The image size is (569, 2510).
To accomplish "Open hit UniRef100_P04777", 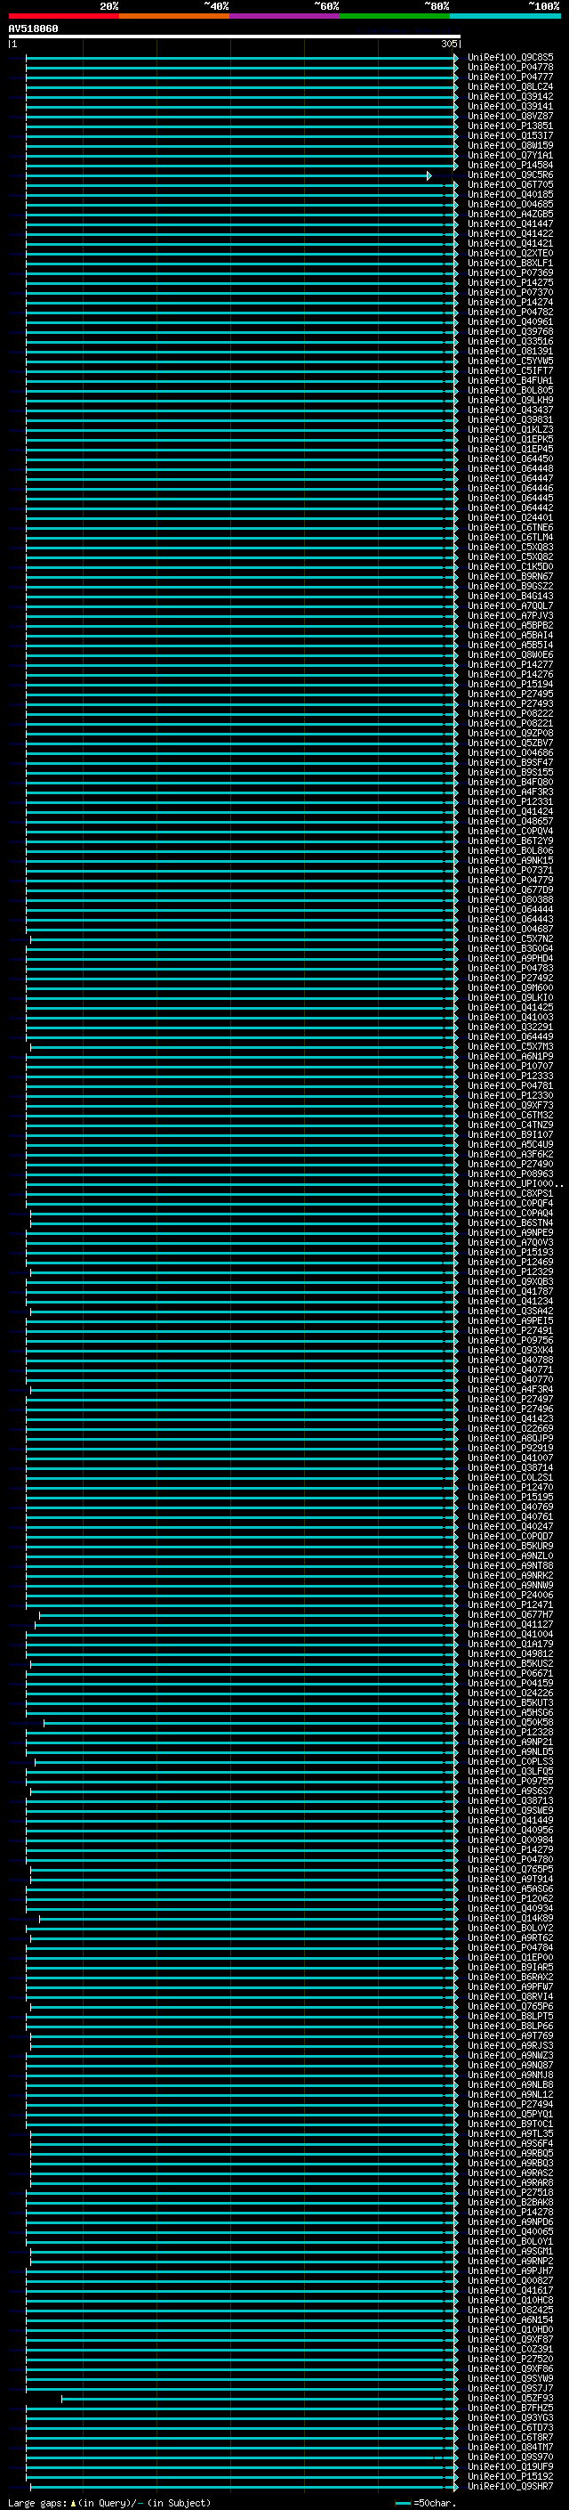I will click(x=509, y=77).
